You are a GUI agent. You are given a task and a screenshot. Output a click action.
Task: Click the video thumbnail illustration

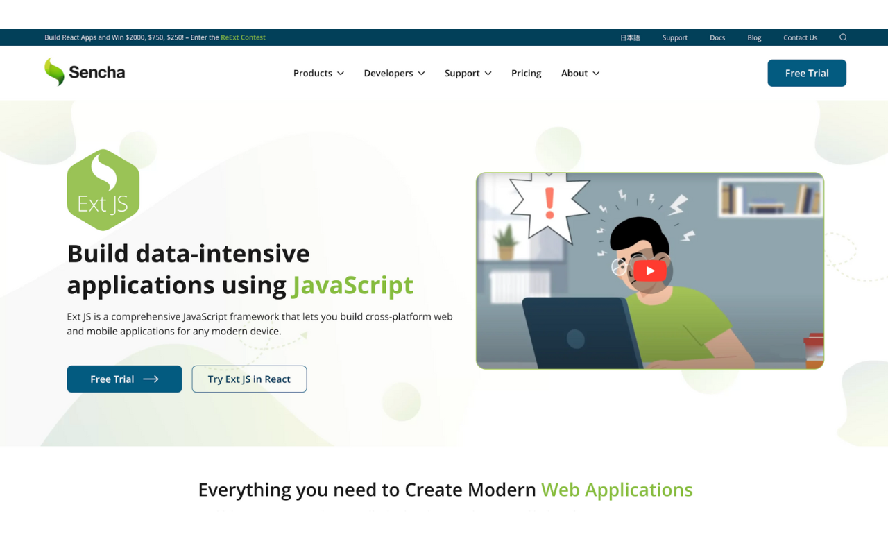[x=650, y=270]
